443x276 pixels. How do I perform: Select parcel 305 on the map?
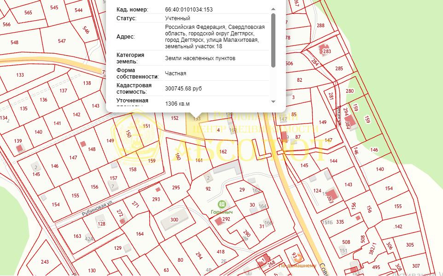click(410, 245)
